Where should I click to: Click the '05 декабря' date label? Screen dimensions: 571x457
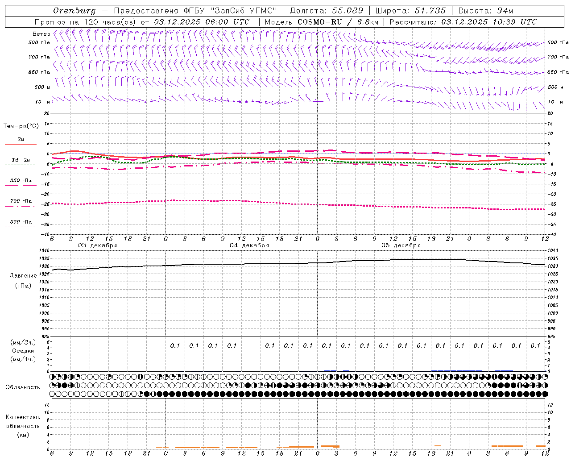click(x=401, y=245)
